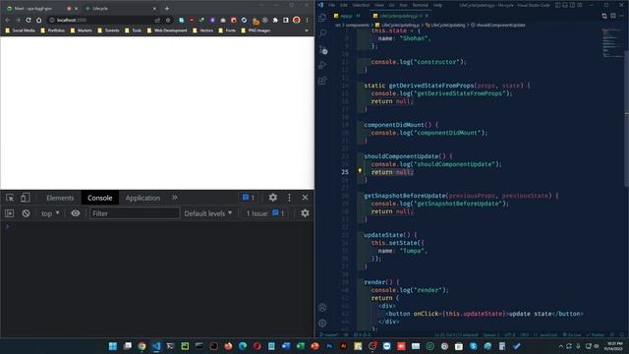
Task: Click the VS Code editor vertical scrollbar
Action: coord(626,118)
